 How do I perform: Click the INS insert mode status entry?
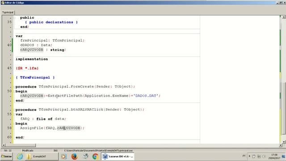55,151
